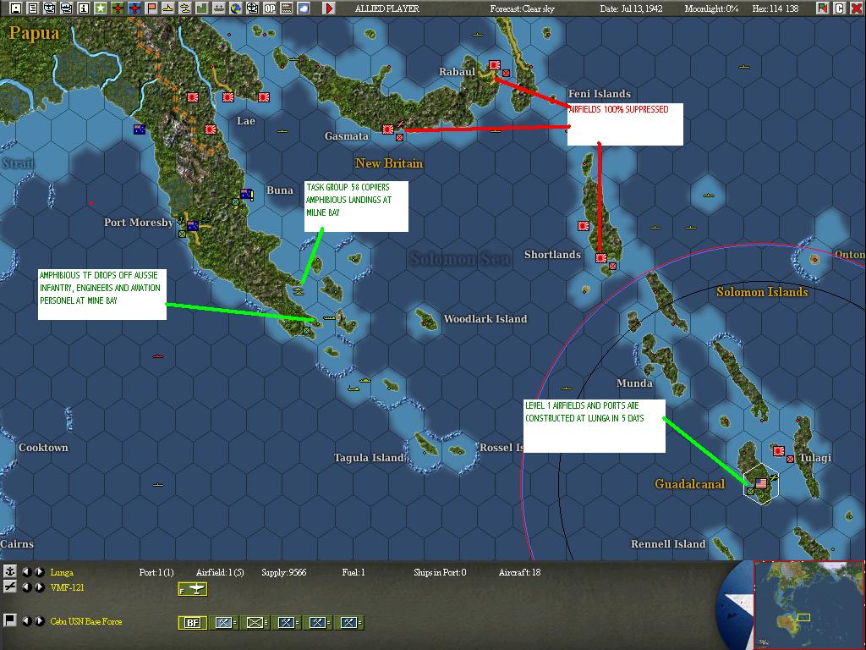Go to next base with Lunga right arrow
This screenshot has height=650, width=866.
pos(40,571)
